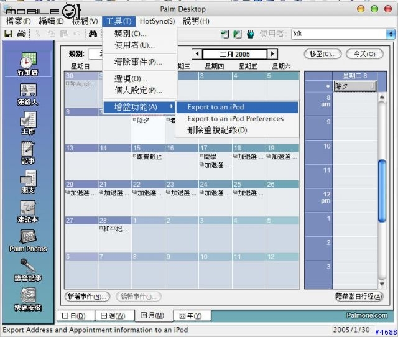Click the day schedule scroll up arrow

tap(382, 96)
